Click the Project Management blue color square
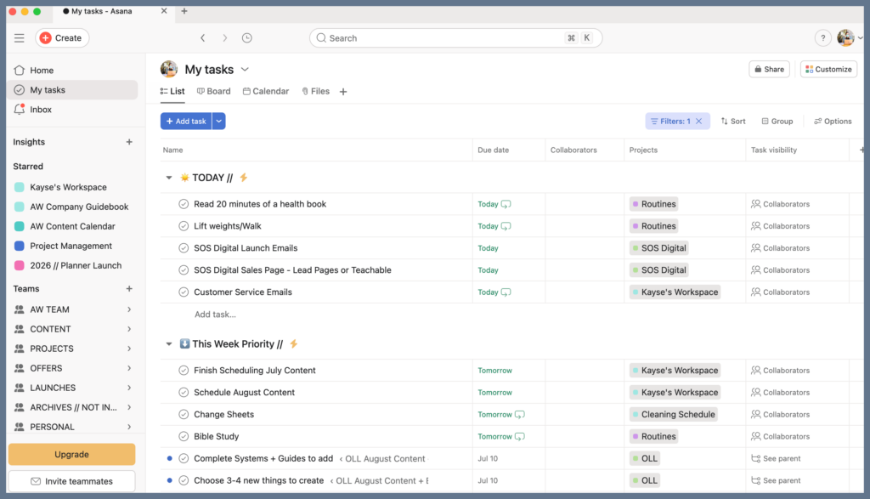 pos(20,246)
